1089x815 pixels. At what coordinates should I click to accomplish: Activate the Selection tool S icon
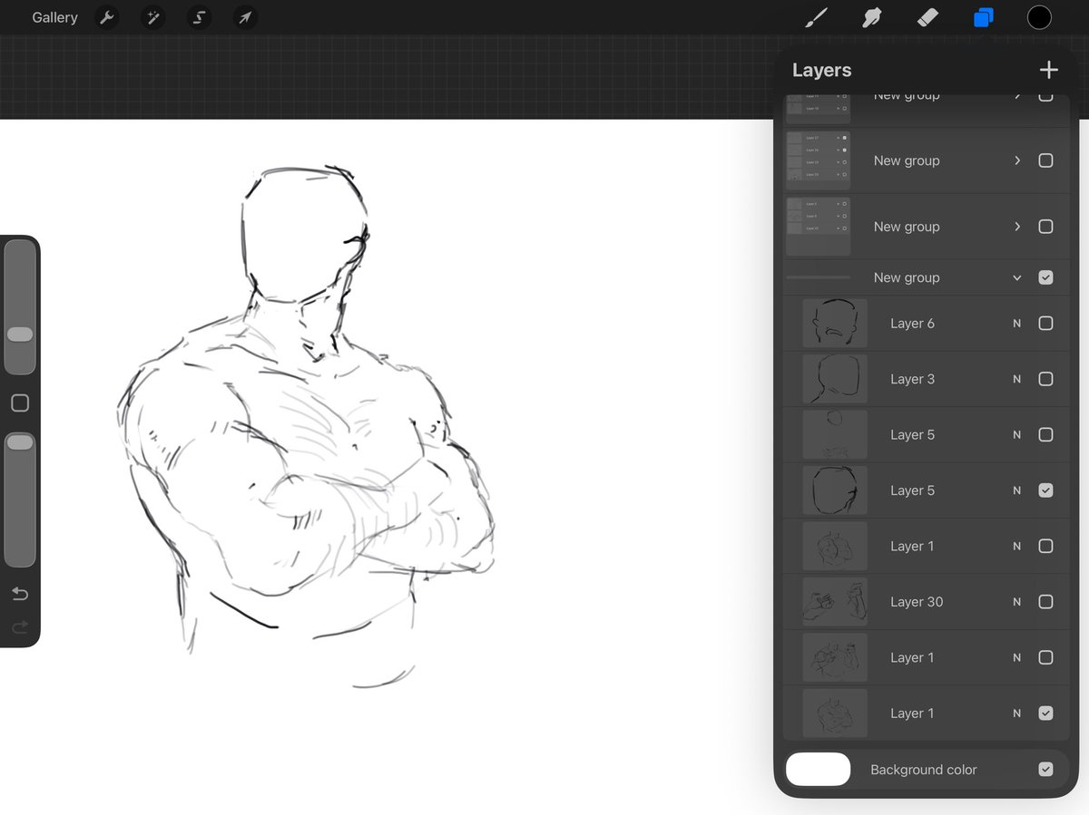(199, 17)
